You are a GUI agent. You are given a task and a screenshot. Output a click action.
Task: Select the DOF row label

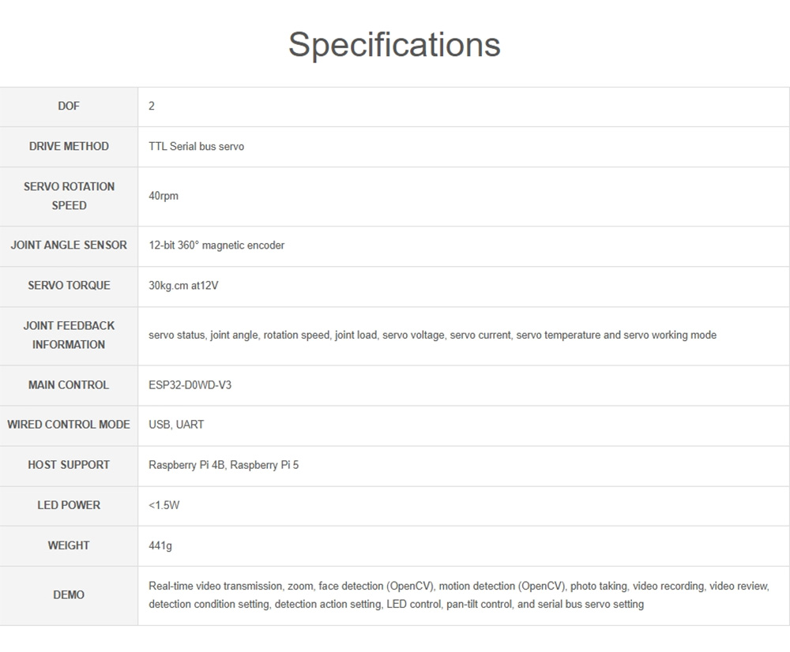pyautogui.click(x=69, y=107)
